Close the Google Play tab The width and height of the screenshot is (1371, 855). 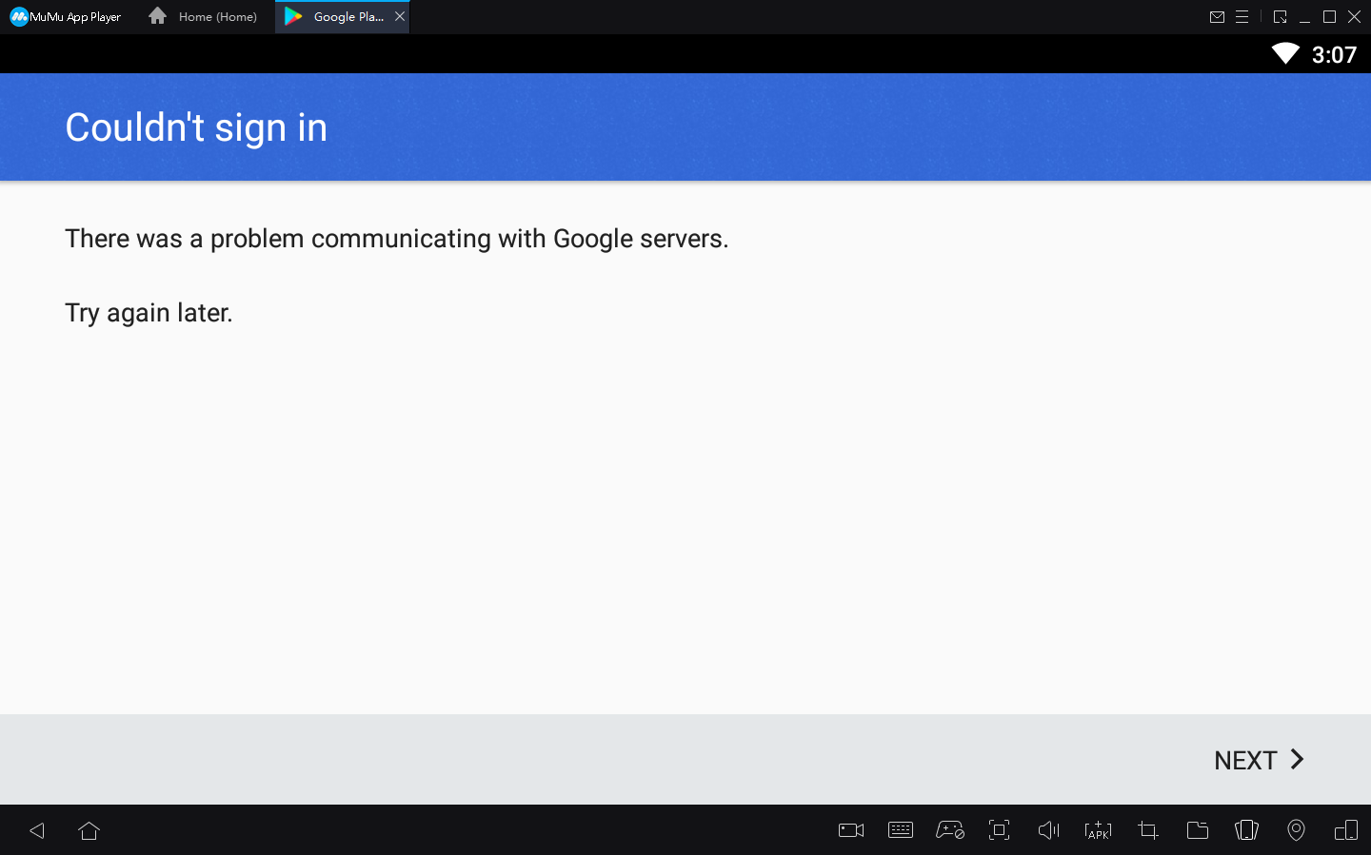(400, 16)
